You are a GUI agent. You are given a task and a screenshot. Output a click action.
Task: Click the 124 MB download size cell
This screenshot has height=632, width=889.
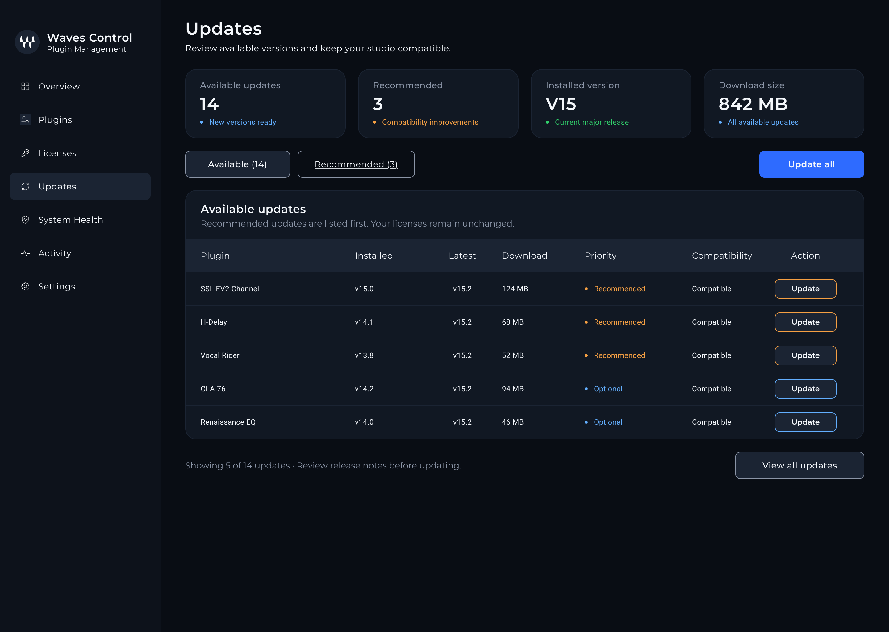[515, 289]
